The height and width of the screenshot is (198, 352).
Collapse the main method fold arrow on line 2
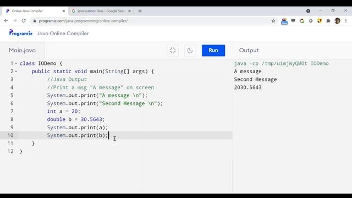click(x=16, y=71)
